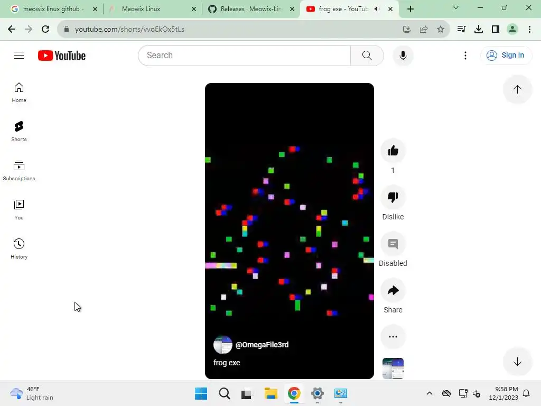Open the tab search dropdown
The height and width of the screenshot is (406, 541).
[x=456, y=7]
